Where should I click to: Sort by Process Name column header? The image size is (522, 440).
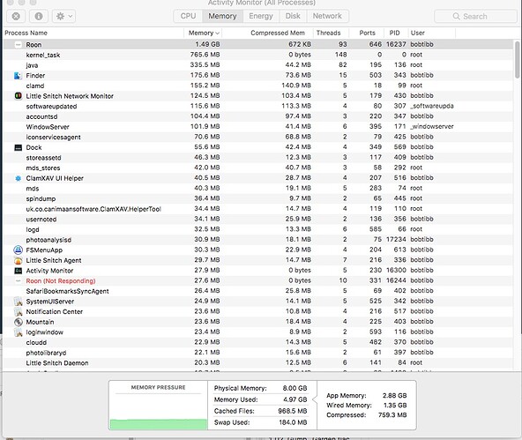click(x=26, y=33)
